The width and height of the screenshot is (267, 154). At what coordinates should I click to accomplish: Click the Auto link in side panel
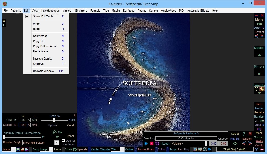click(x=259, y=141)
